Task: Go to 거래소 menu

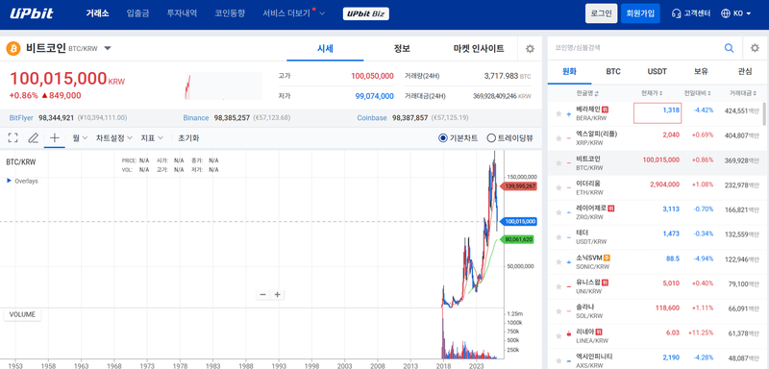Action: pyautogui.click(x=97, y=13)
